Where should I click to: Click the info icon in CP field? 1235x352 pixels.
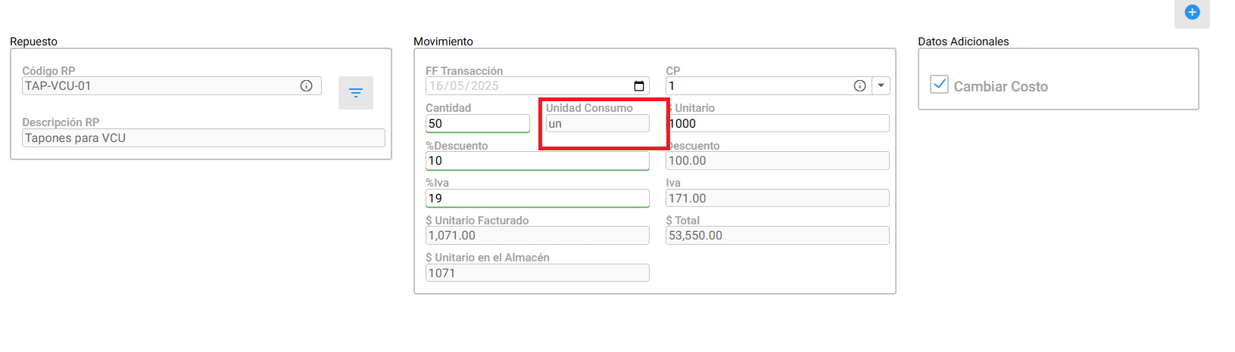point(859,86)
